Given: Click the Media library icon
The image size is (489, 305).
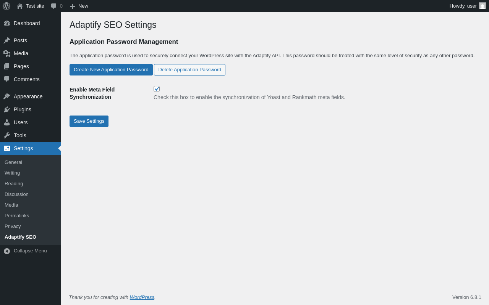Looking at the screenshot, I should (7, 53).
